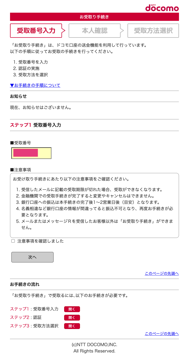The image size is (189, 362).
Task: Click the NTT docomo logo
Action: [162, 8]
